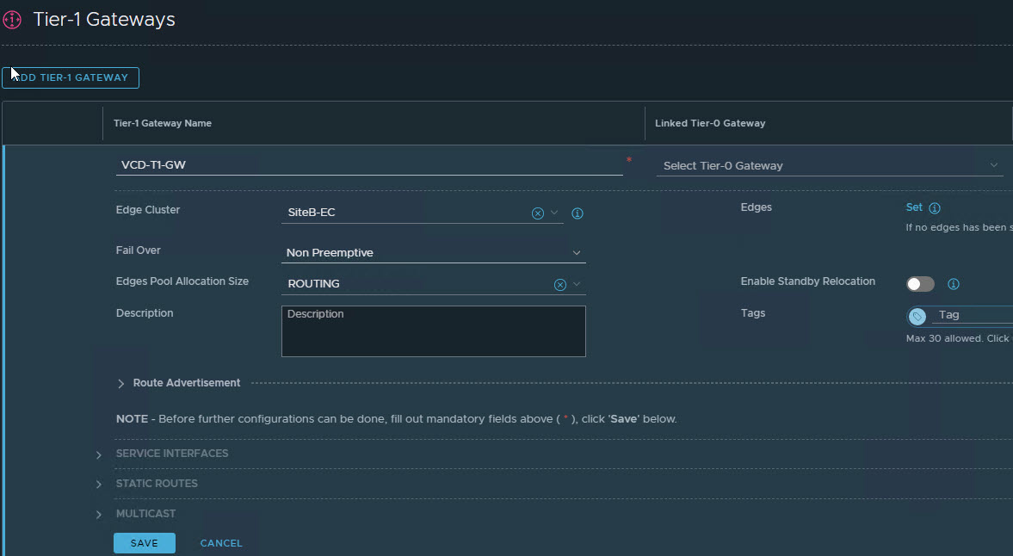The height and width of the screenshot is (556, 1013).
Task: Open the Edge Cluster info tooltip icon
Action: pyautogui.click(x=578, y=213)
